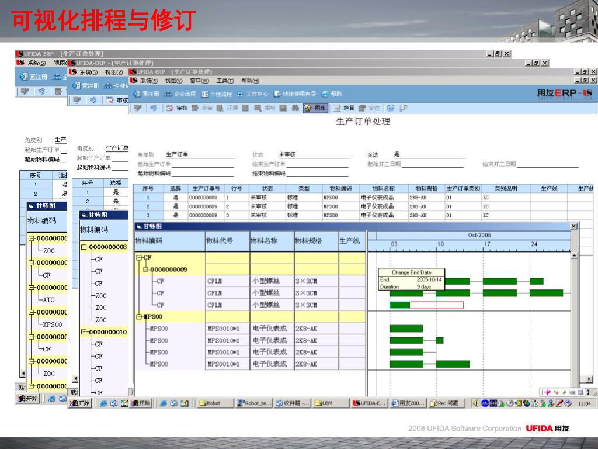Open 窗口(W) menu
The width and height of the screenshot is (598, 449).
tap(200, 81)
